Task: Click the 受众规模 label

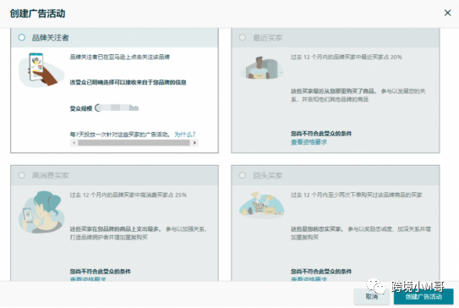Action: (x=81, y=108)
